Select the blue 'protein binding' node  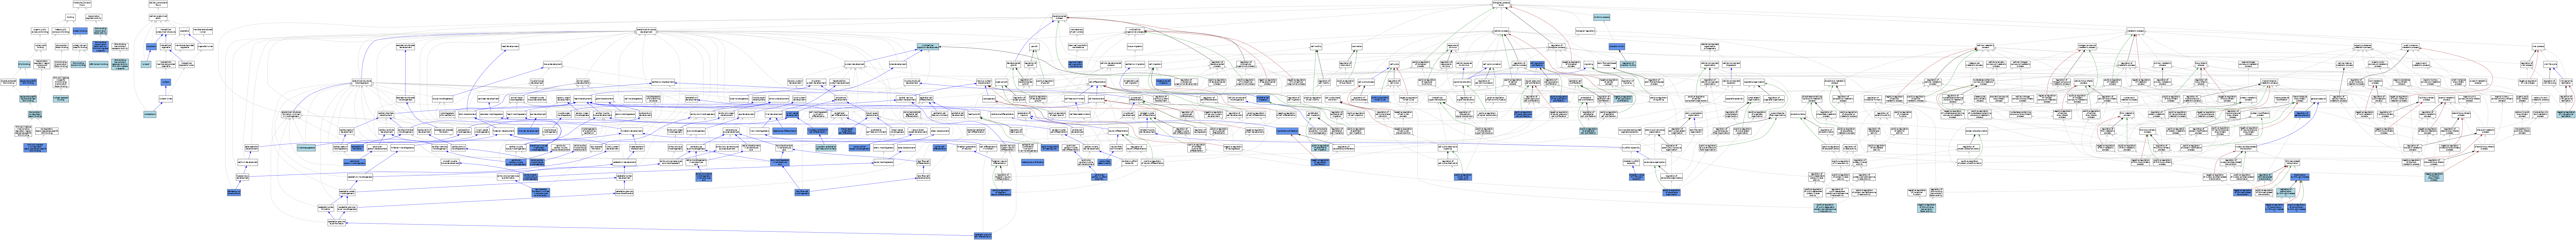[80, 31]
